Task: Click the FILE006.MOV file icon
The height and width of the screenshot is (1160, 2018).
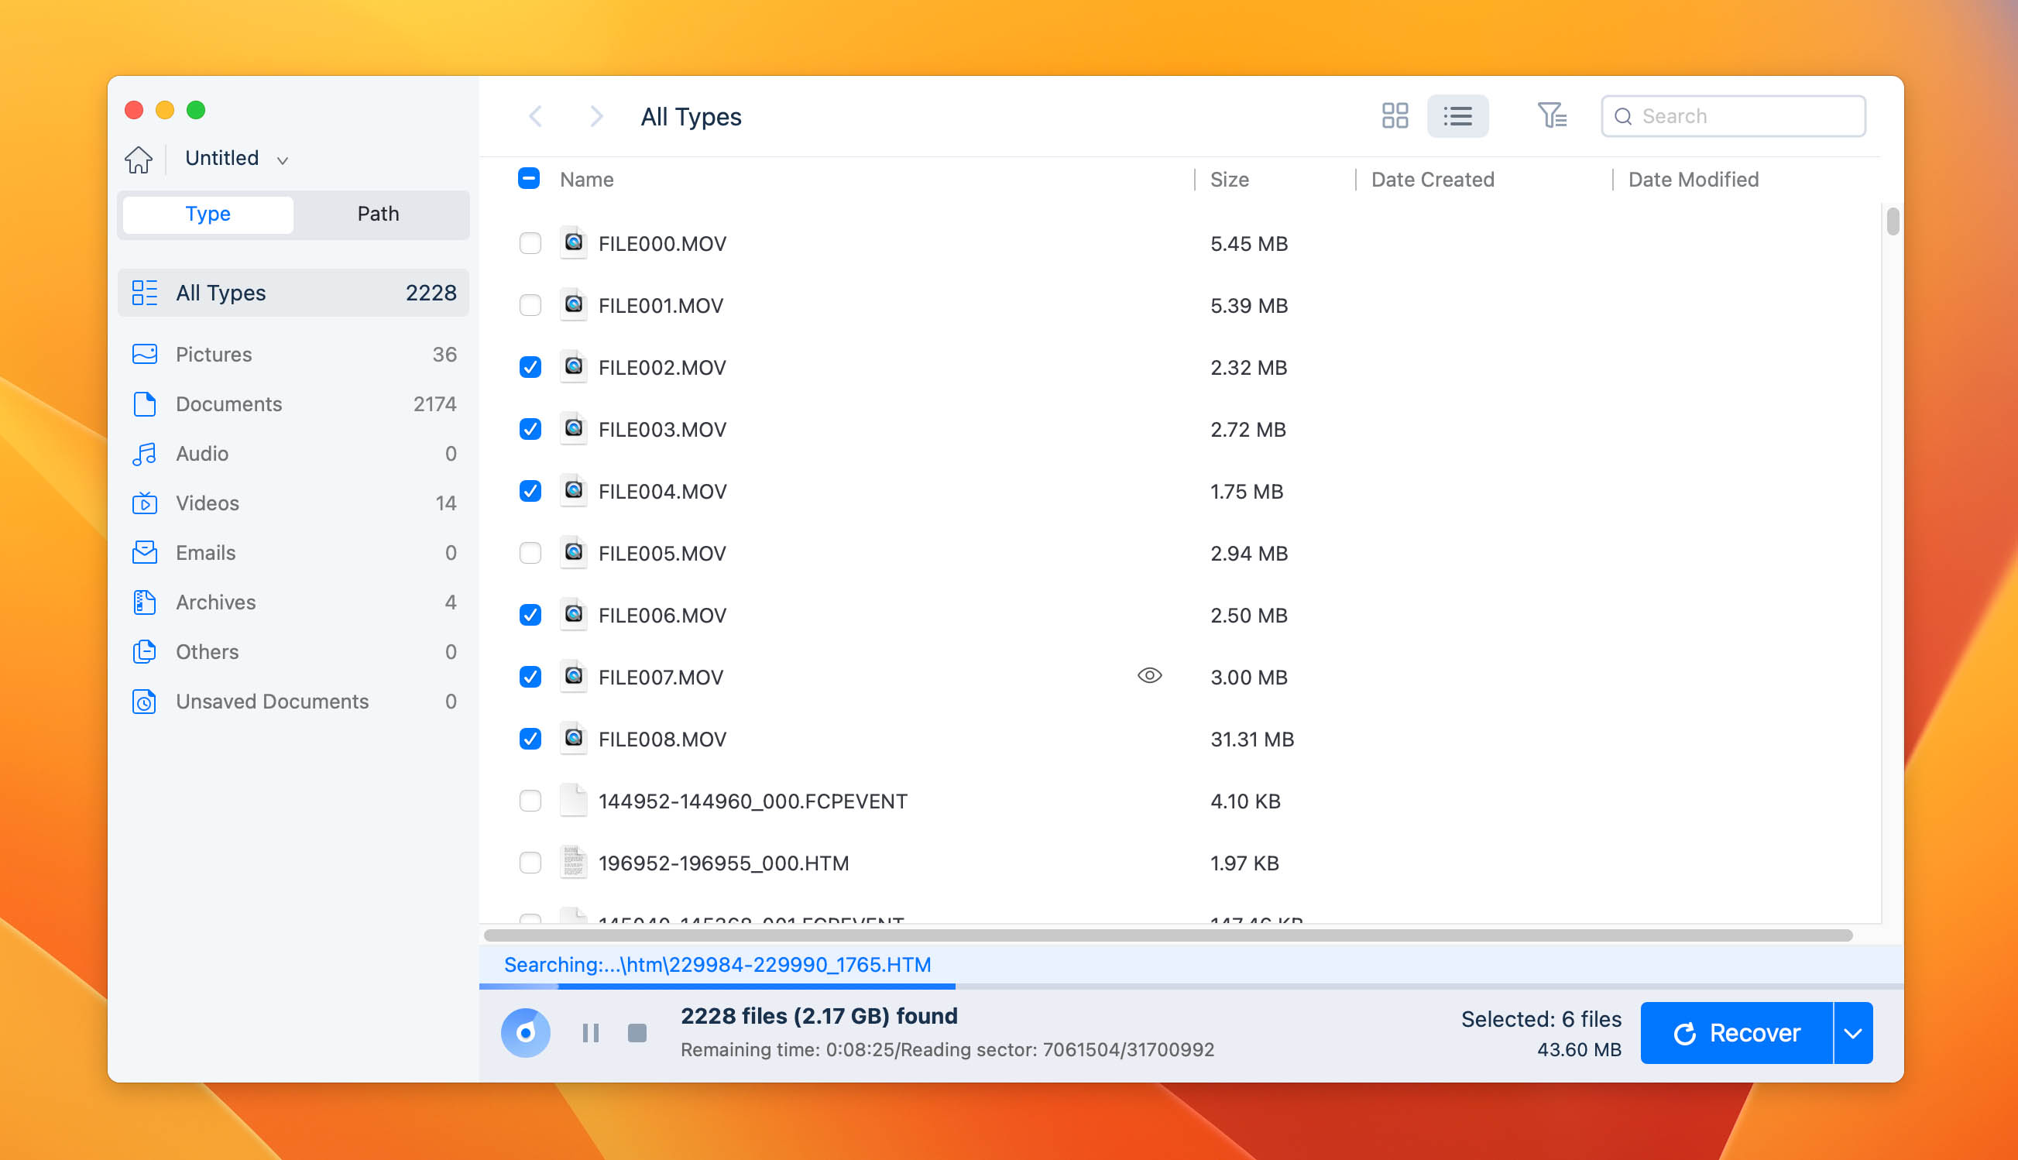Action: pyautogui.click(x=573, y=614)
